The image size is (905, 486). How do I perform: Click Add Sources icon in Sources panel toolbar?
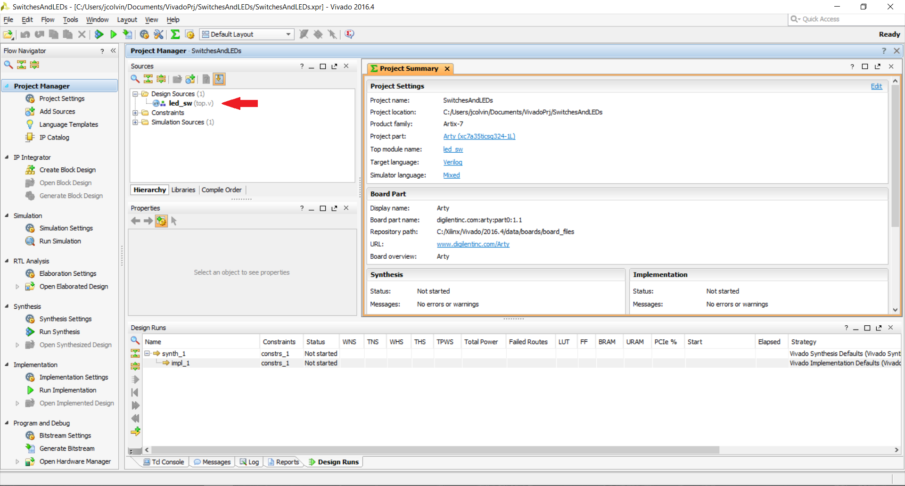[190, 79]
